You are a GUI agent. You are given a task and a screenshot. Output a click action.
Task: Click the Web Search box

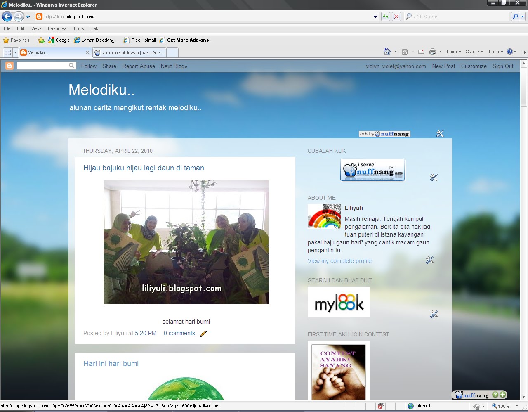458,17
